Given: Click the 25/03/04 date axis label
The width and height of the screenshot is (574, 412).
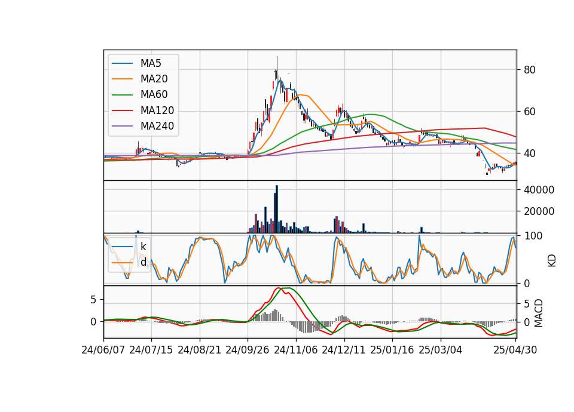Looking at the screenshot, I should coord(441,350).
